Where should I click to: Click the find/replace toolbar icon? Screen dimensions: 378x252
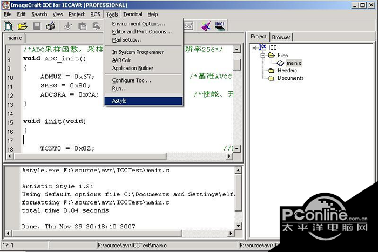tap(97, 26)
